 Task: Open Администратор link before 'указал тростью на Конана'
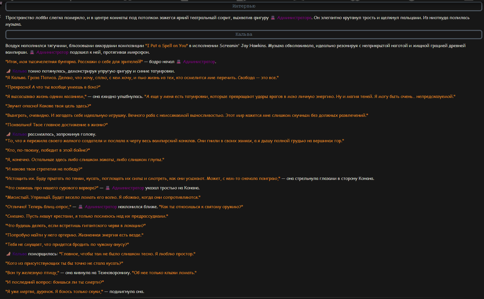click(128, 188)
